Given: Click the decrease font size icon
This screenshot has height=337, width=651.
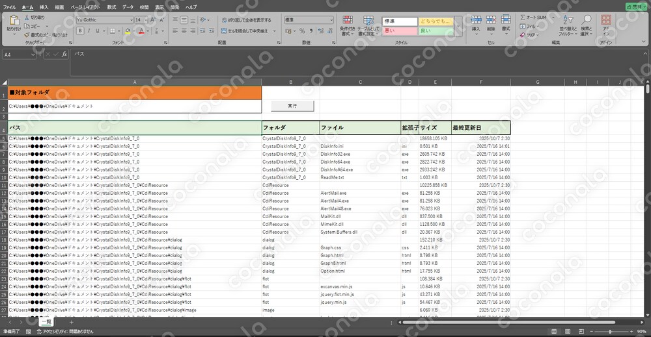Looking at the screenshot, I should tap(161, 20).
